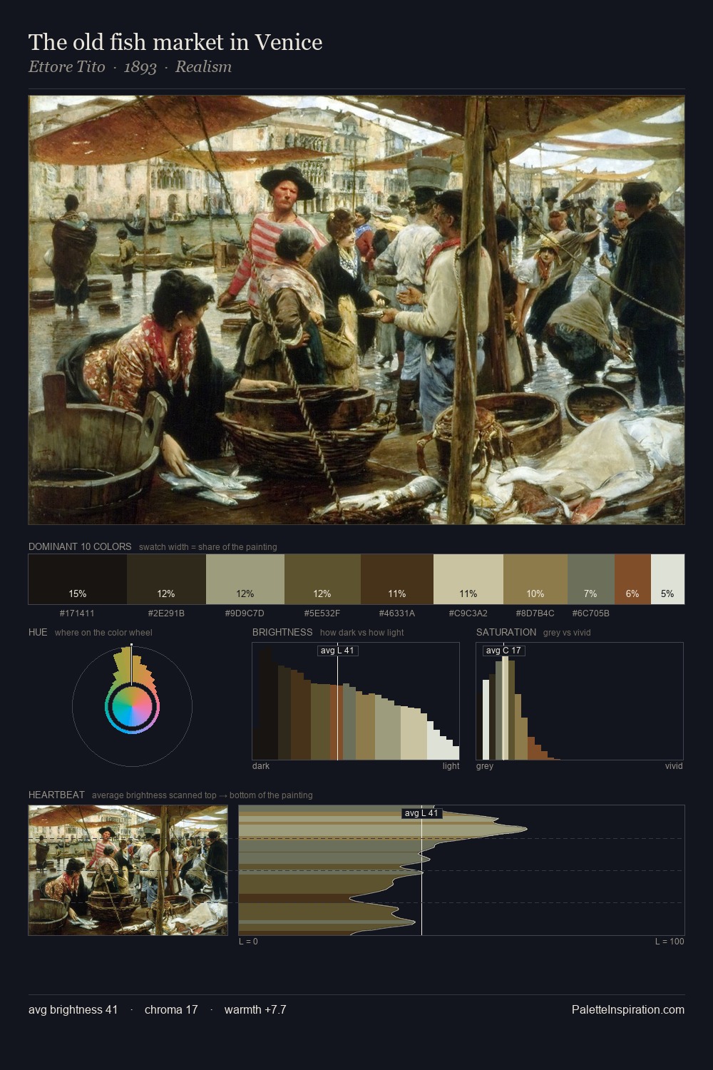Viewport: 713px width, 1070px height.
Task: Click the "HUE" section heading
Action: pyautogui.click(x=38, y=632)
